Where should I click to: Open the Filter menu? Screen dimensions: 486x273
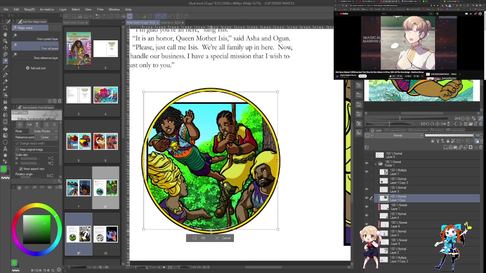tap(100, 9)
